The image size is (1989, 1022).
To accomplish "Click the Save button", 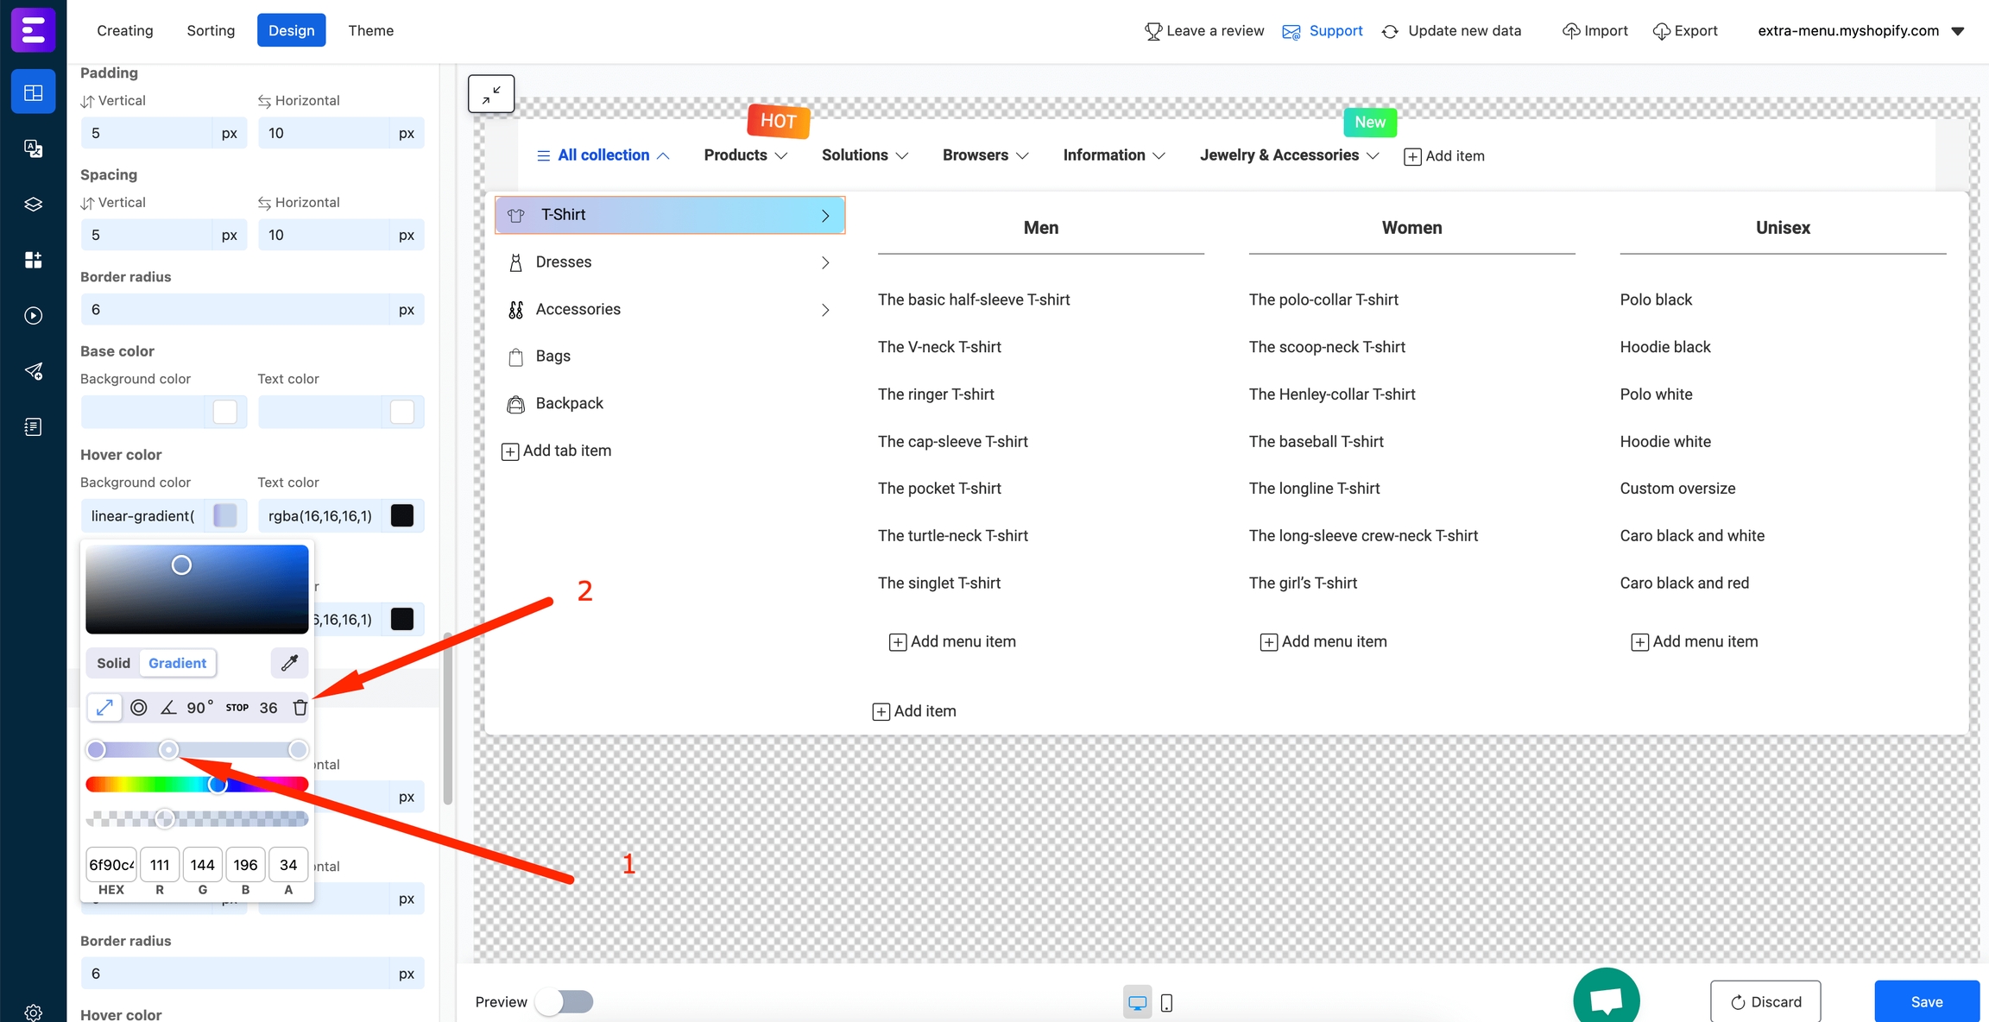I will pyautogui.click(x=1926, y=1001).
